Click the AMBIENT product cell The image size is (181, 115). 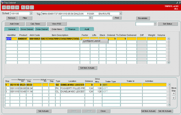click(x=23, y=39)
